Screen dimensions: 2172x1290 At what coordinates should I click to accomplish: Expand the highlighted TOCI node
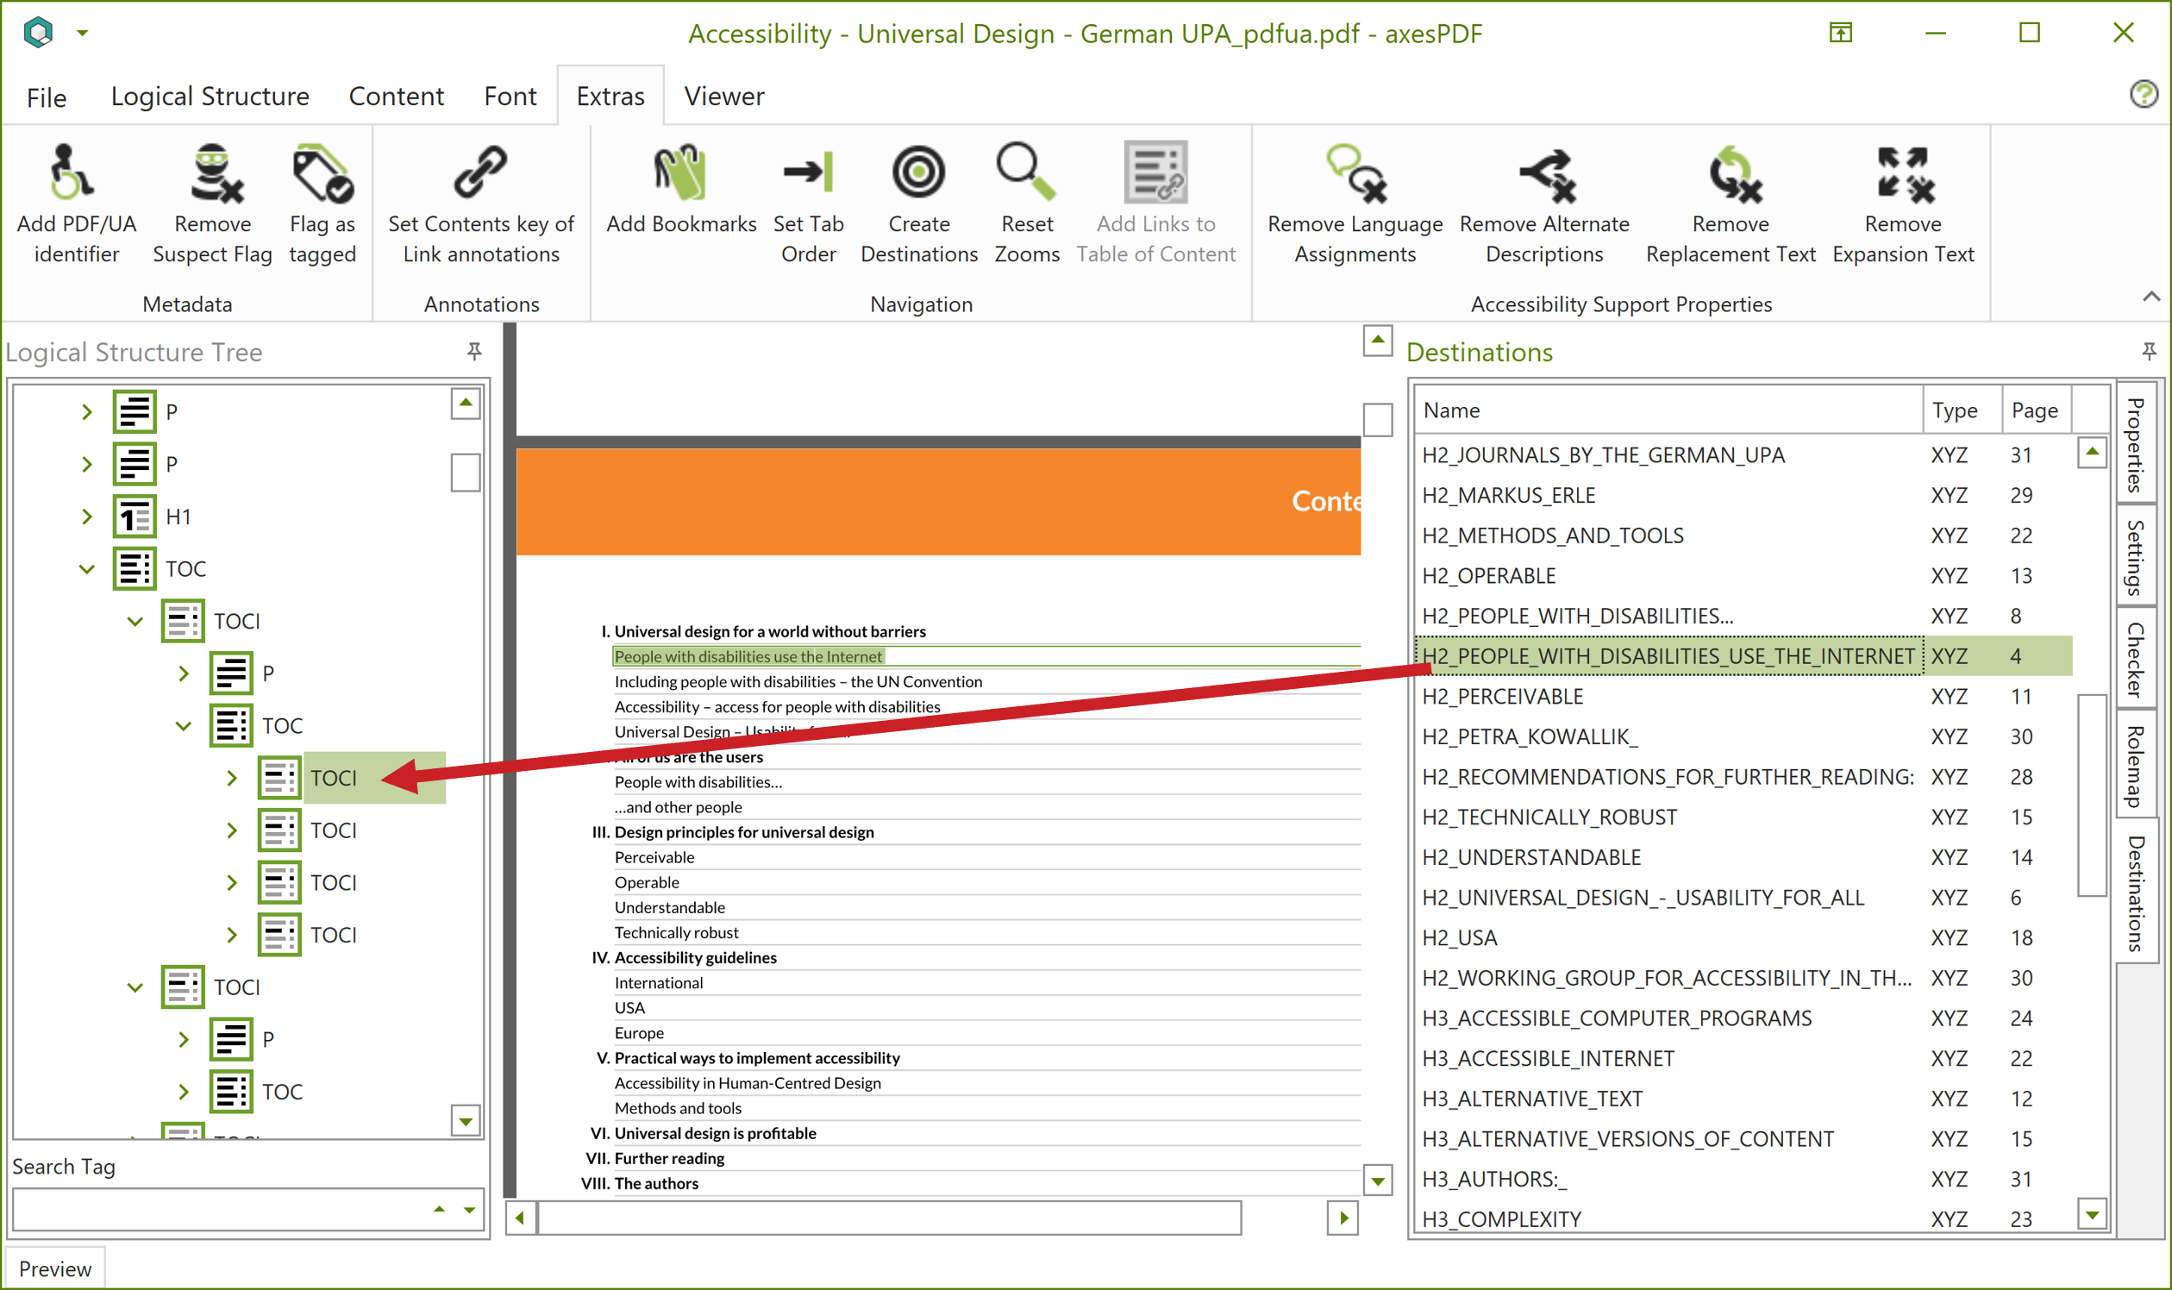coord(232,778)
